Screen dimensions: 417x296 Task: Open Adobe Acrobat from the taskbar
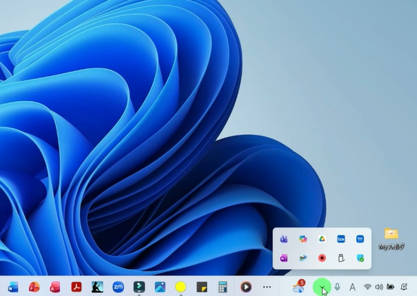coord(76,287)
